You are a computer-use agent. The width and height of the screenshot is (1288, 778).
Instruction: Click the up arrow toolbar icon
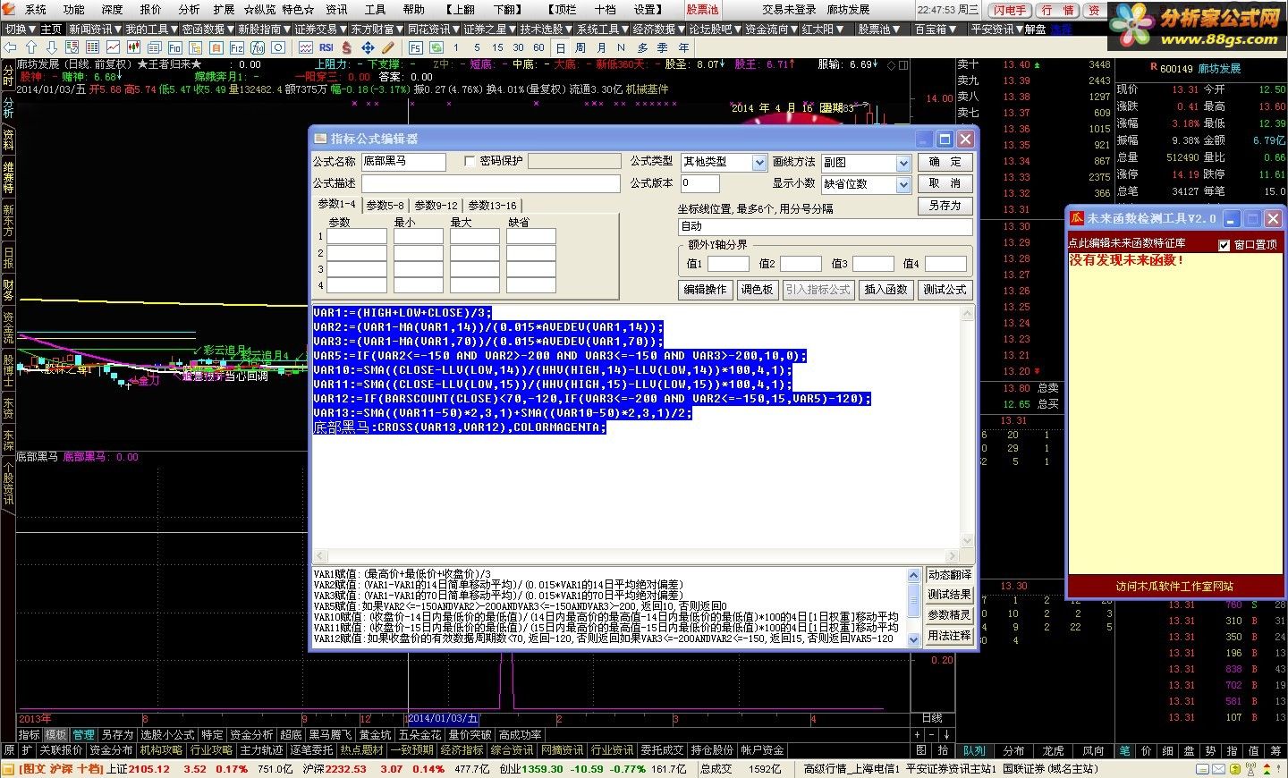(x=31, y=47)
